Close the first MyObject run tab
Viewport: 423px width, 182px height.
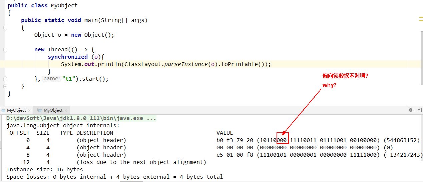(x=29, y=110)
